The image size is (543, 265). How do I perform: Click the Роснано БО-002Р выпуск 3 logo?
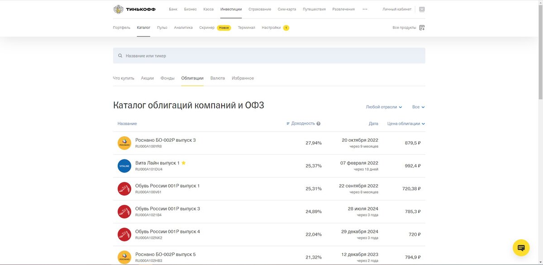click(124, 143)
